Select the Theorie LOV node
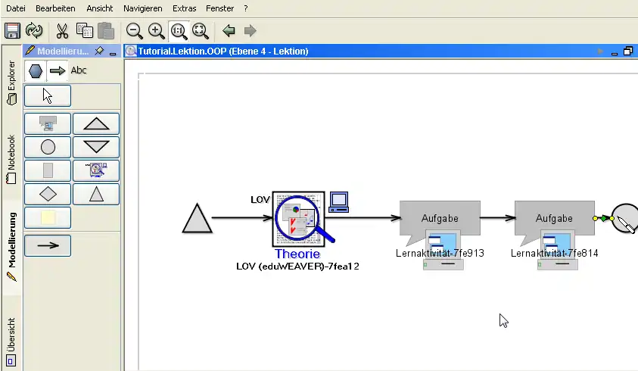Screen dimensions: 638x371 (x=298, y=218)
